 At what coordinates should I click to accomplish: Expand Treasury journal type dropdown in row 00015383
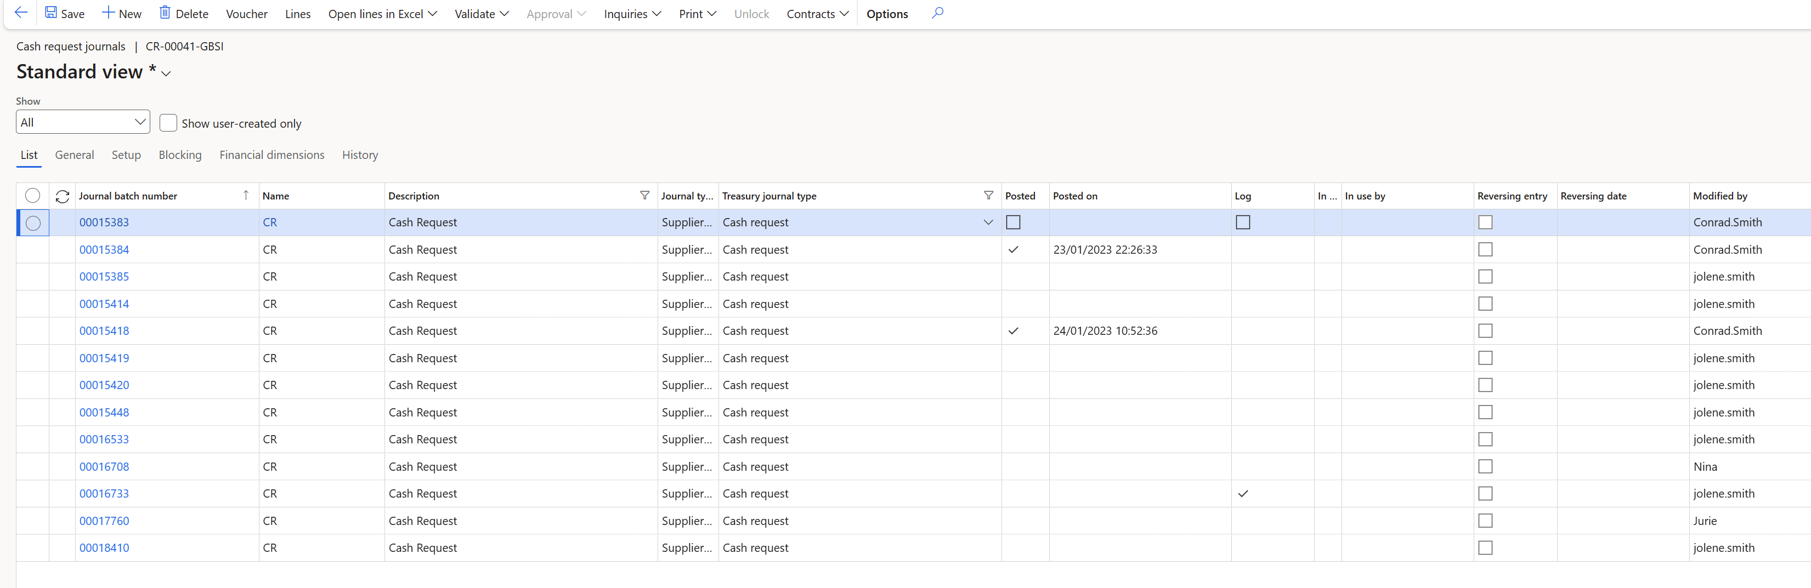pyautogui.click(x=988, y=222)
